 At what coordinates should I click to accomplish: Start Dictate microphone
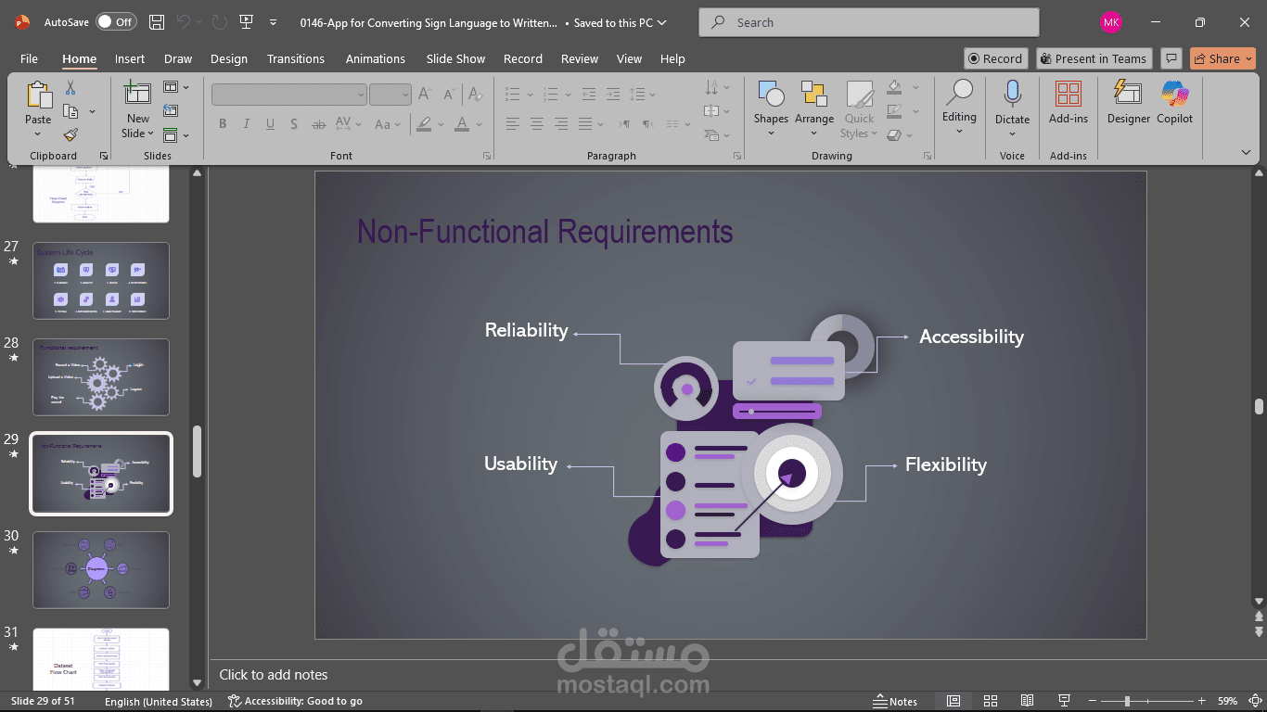coord(1012,94)
